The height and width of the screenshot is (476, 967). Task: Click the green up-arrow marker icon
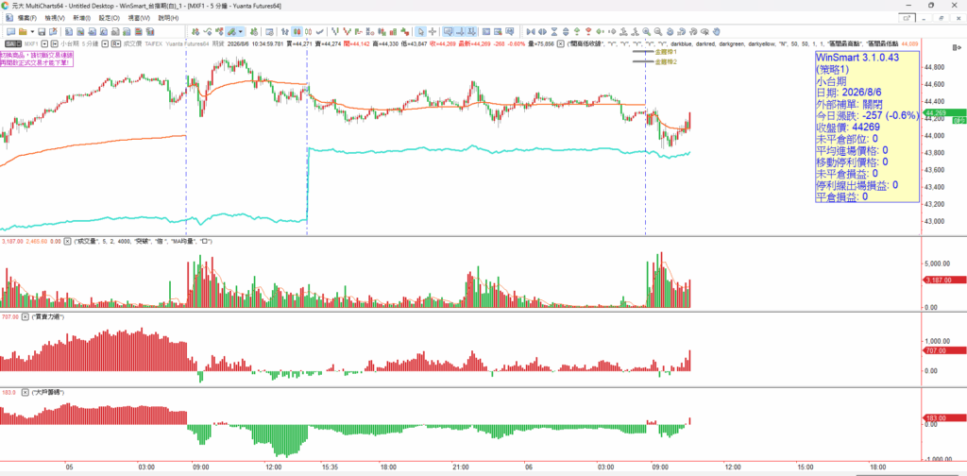pos(575,31)
